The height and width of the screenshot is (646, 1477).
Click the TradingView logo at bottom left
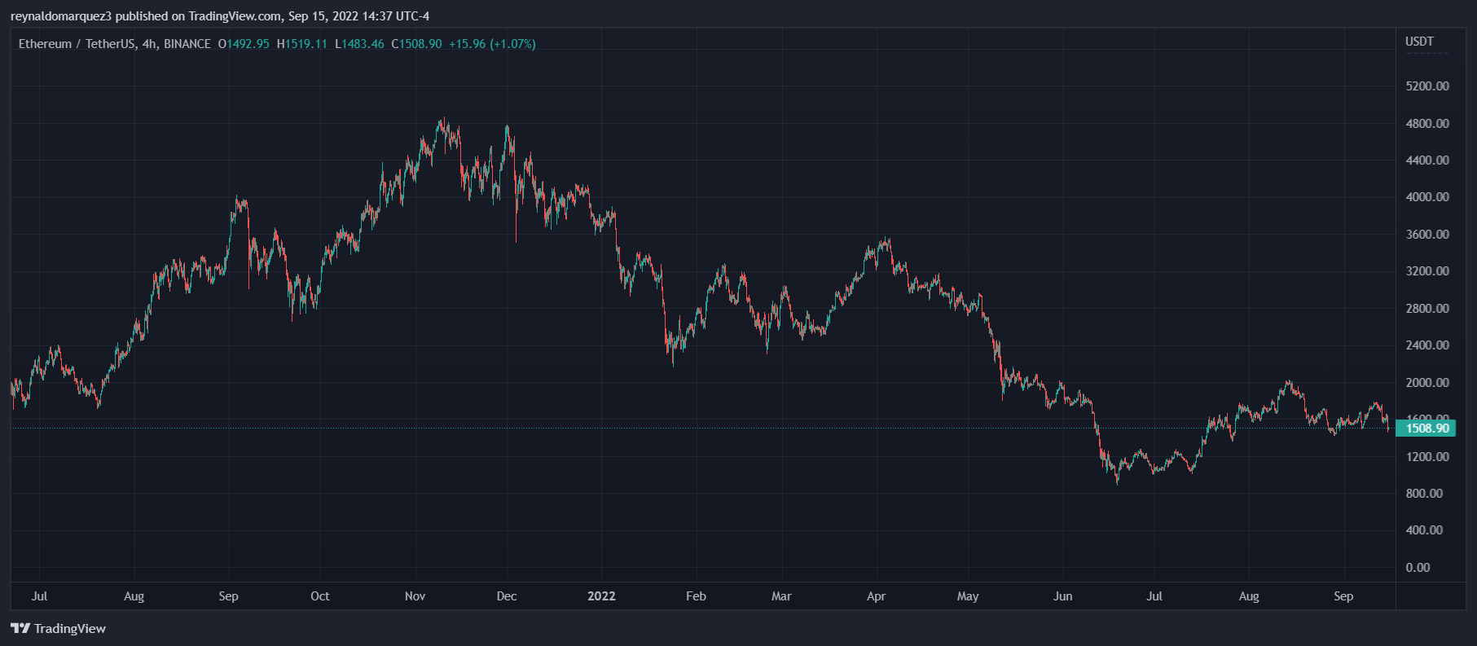[x=58, y=628]
